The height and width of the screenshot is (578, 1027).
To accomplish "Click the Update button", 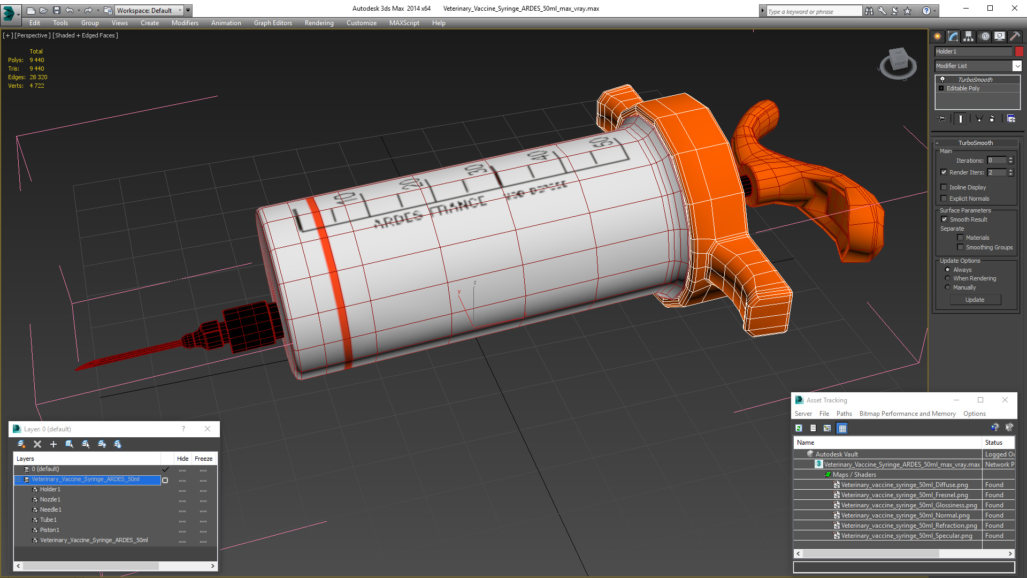I will pyautogui.click(x=975, y=300).
